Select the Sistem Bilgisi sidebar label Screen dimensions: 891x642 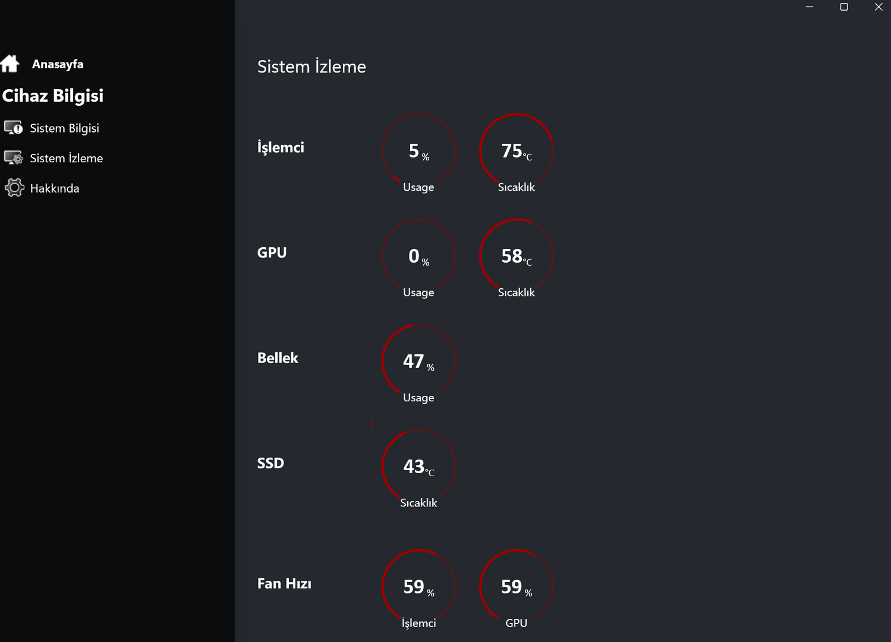click(64, 128)
